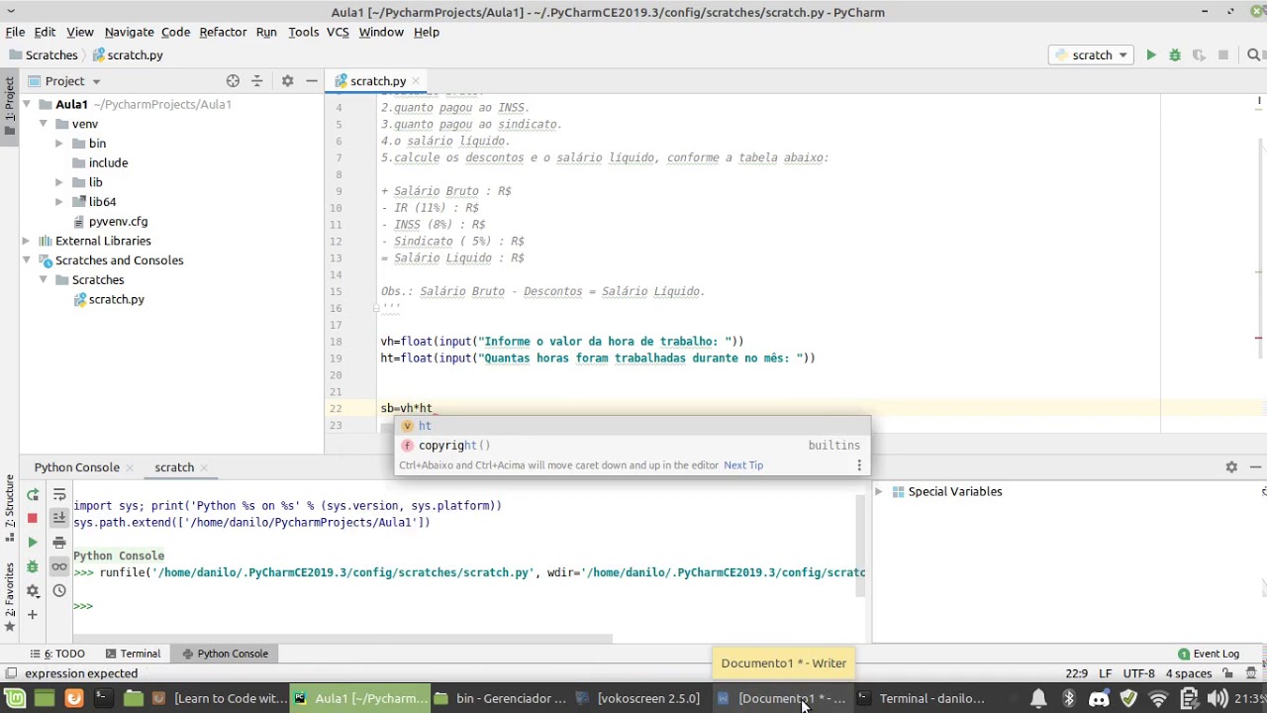Viewport: 1267px width, 713px height.
Task: Click UTF-8 encoding in status bar
Action: coord(1138,673)
